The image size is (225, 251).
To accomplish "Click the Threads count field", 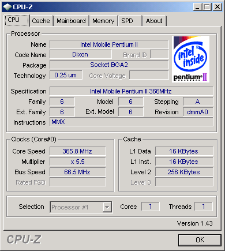I will [204, 207].
